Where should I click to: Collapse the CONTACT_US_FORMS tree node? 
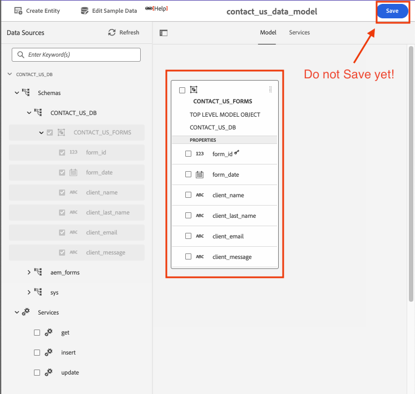[41, 133]
